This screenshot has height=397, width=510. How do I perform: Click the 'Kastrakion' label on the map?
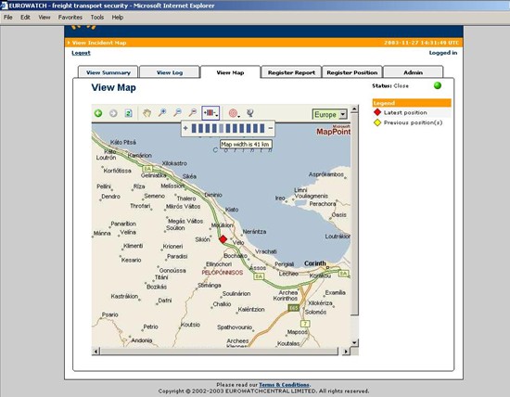[124, 296]
